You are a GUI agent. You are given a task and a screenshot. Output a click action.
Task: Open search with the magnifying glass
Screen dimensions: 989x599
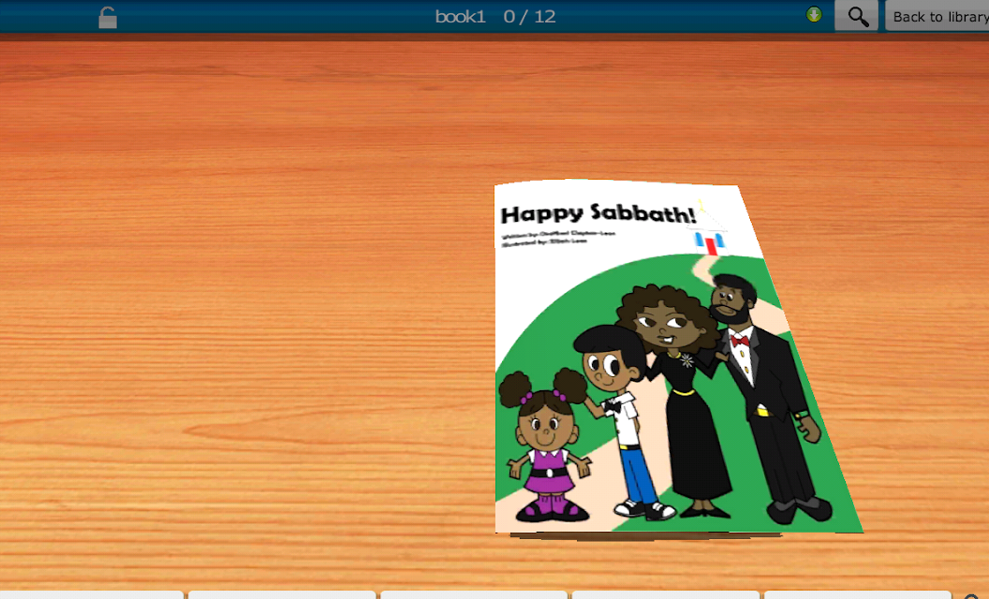(x=857, y=16)
